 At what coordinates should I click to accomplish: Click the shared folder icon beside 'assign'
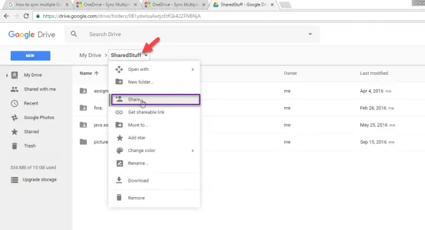(84, 91)
